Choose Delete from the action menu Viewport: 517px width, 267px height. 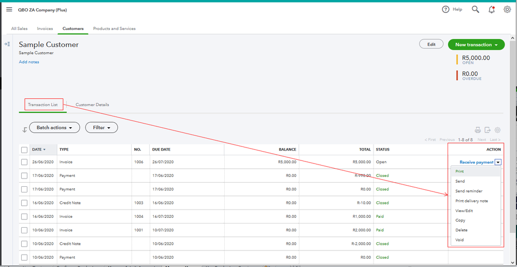click(x=476, y=230)
